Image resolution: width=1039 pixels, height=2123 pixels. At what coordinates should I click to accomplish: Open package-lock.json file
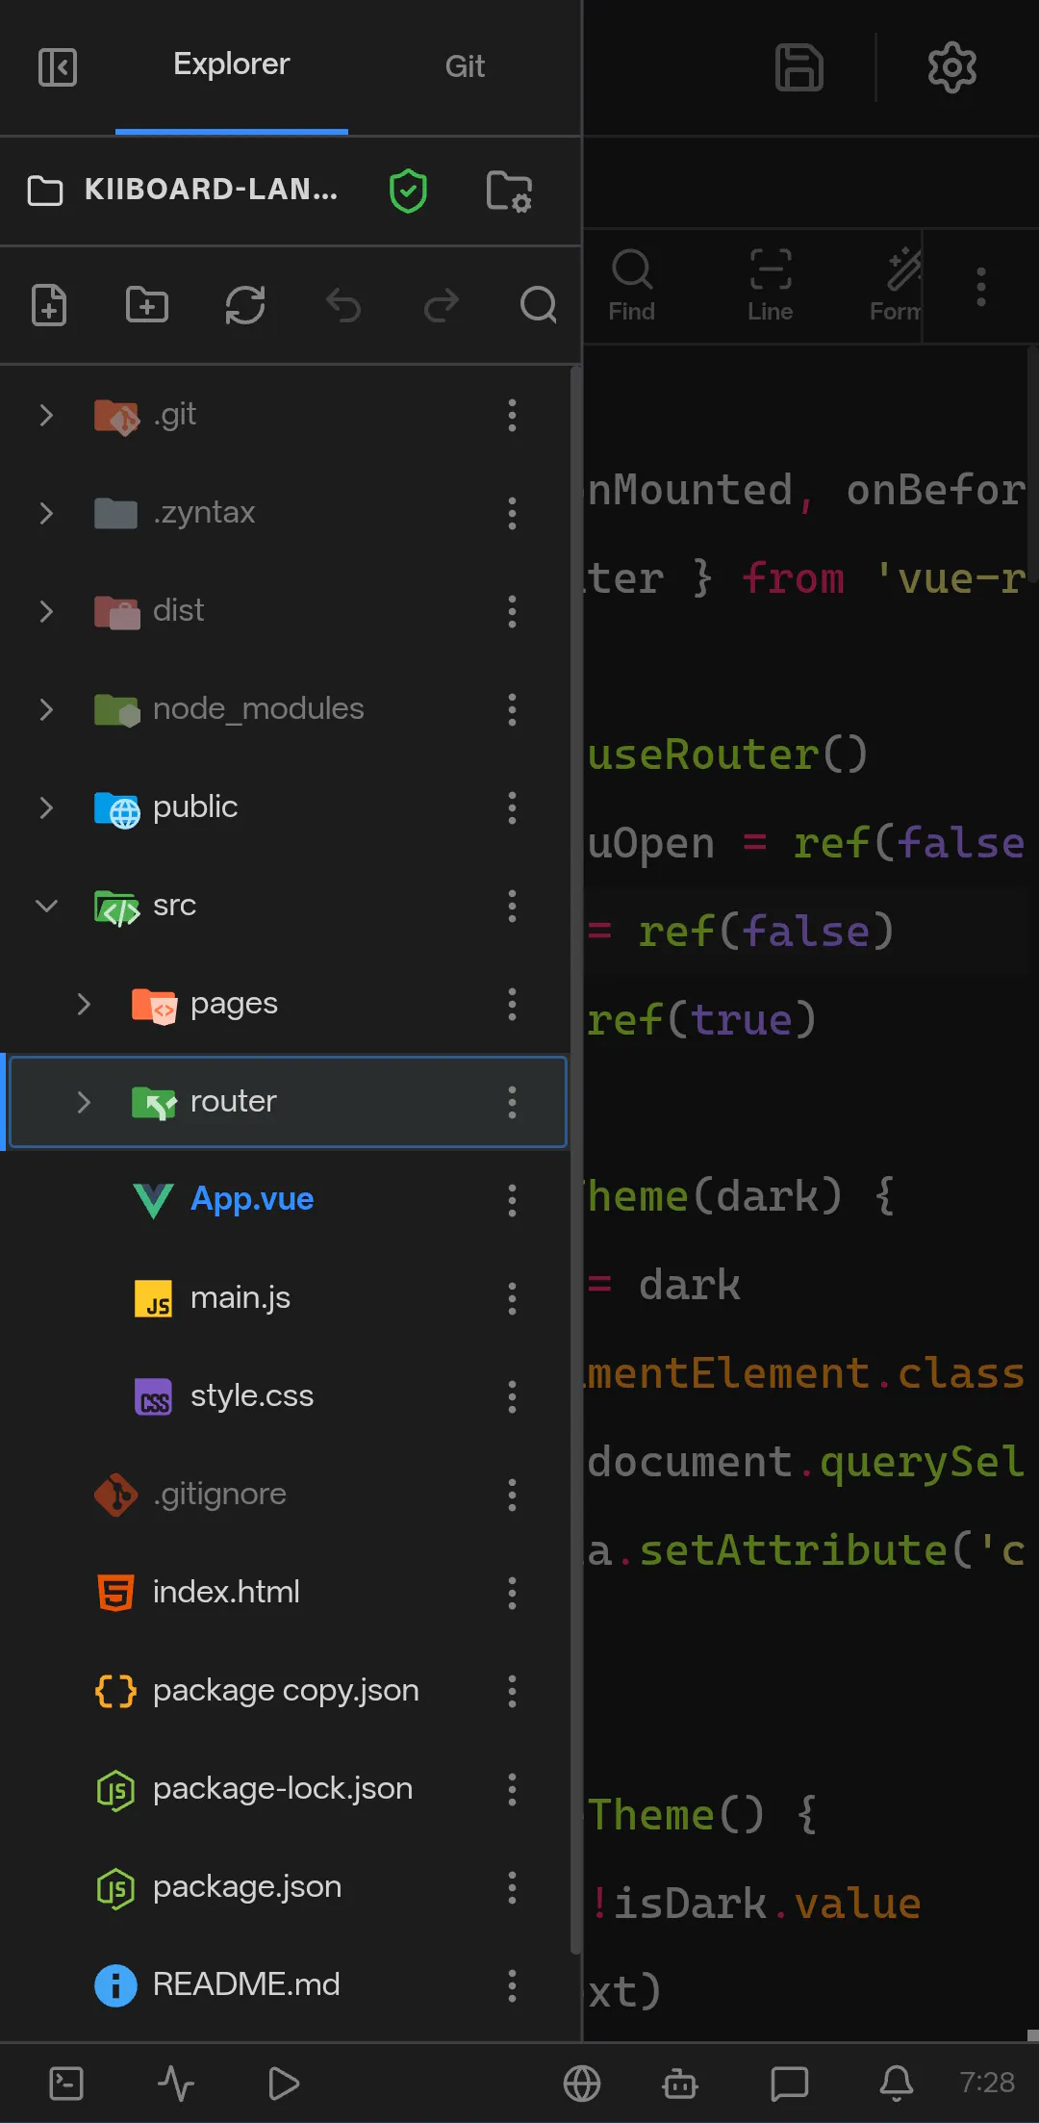286,1789
